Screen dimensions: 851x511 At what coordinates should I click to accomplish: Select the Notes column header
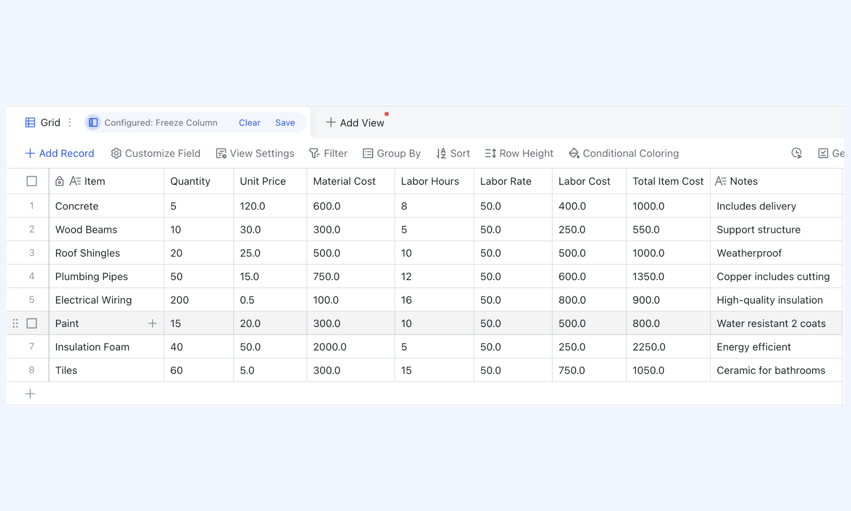pos(777,181)
